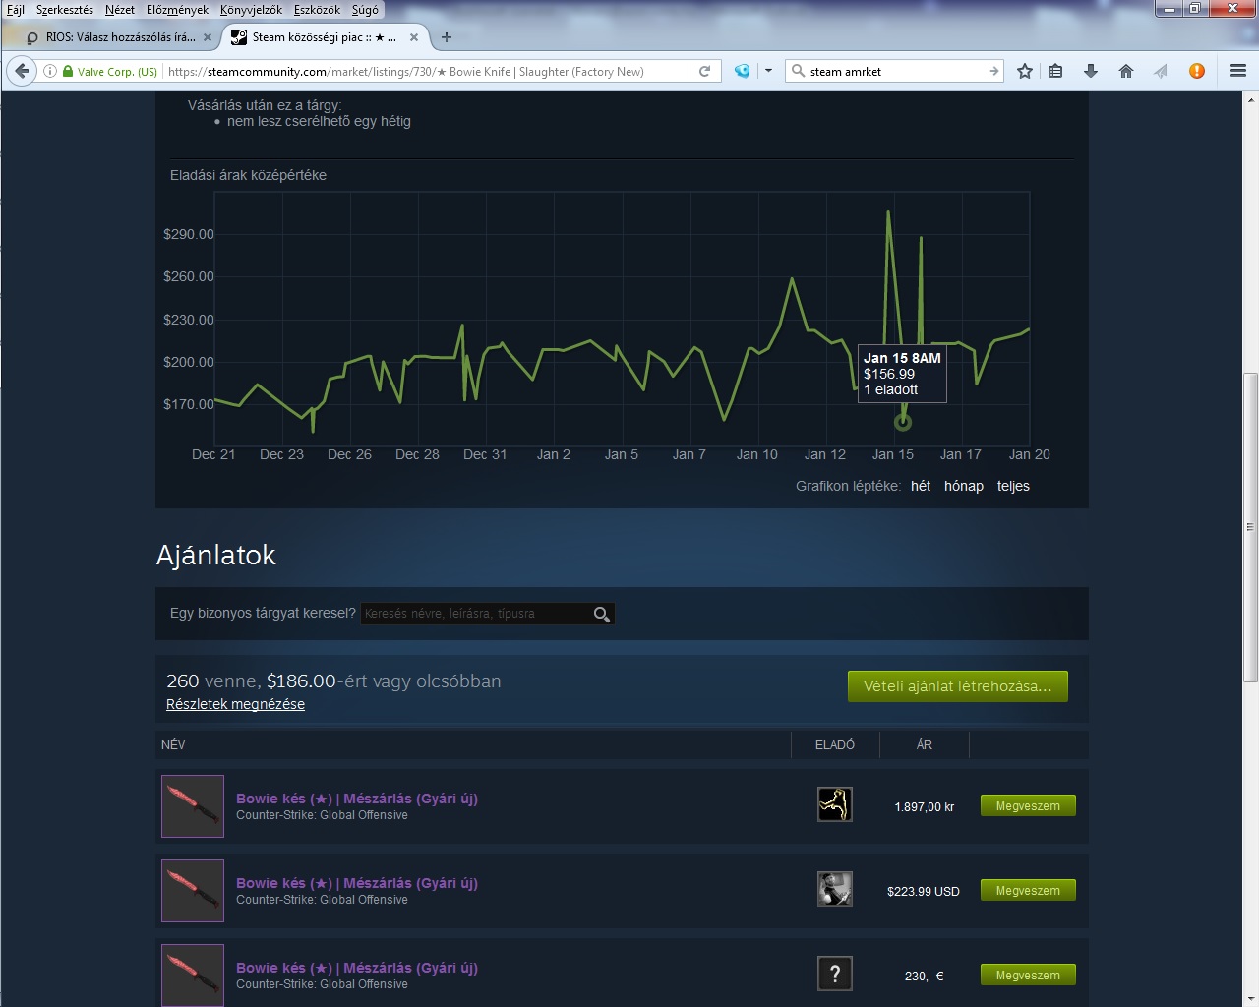Click the Eladási árak középértéke chart title
Screen dimensions: 1259x1007
point(248,175)
